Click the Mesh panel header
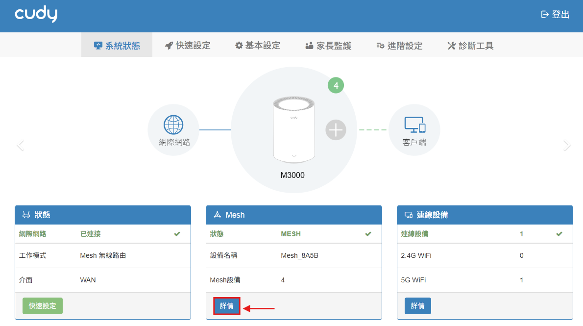 [293, 215]
